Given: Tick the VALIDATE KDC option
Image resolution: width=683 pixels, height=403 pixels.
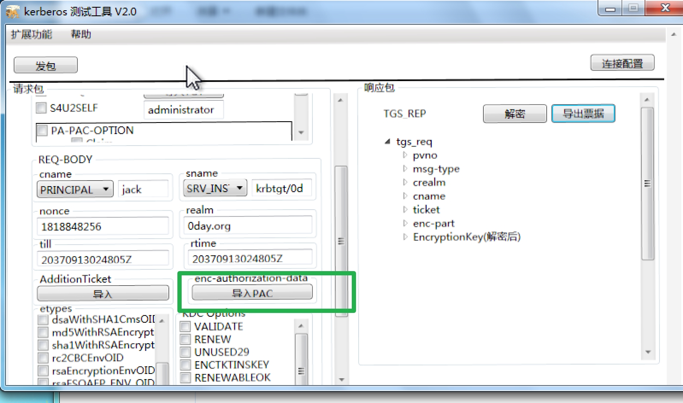Looking at the screenshot, I should pyautogui.click(x=185, y=327).
